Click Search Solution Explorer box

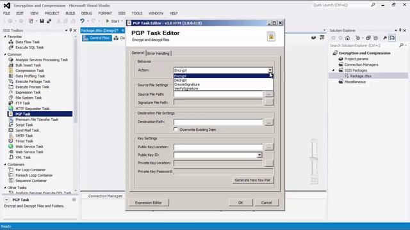tap(364, 45)
